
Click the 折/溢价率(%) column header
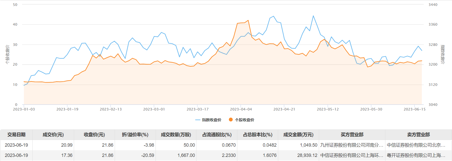pyautogui.click(x=135, y=135)
